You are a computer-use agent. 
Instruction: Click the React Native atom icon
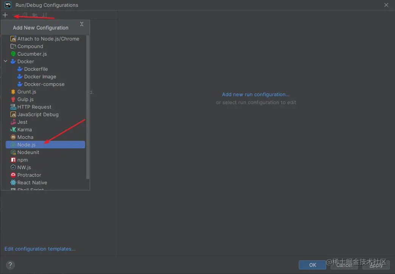tap(13, 182)
